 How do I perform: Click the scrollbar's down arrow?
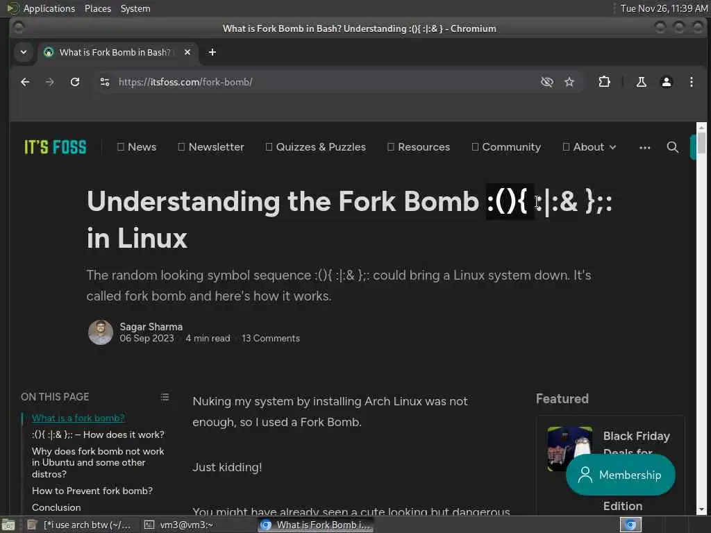[701, 509]
